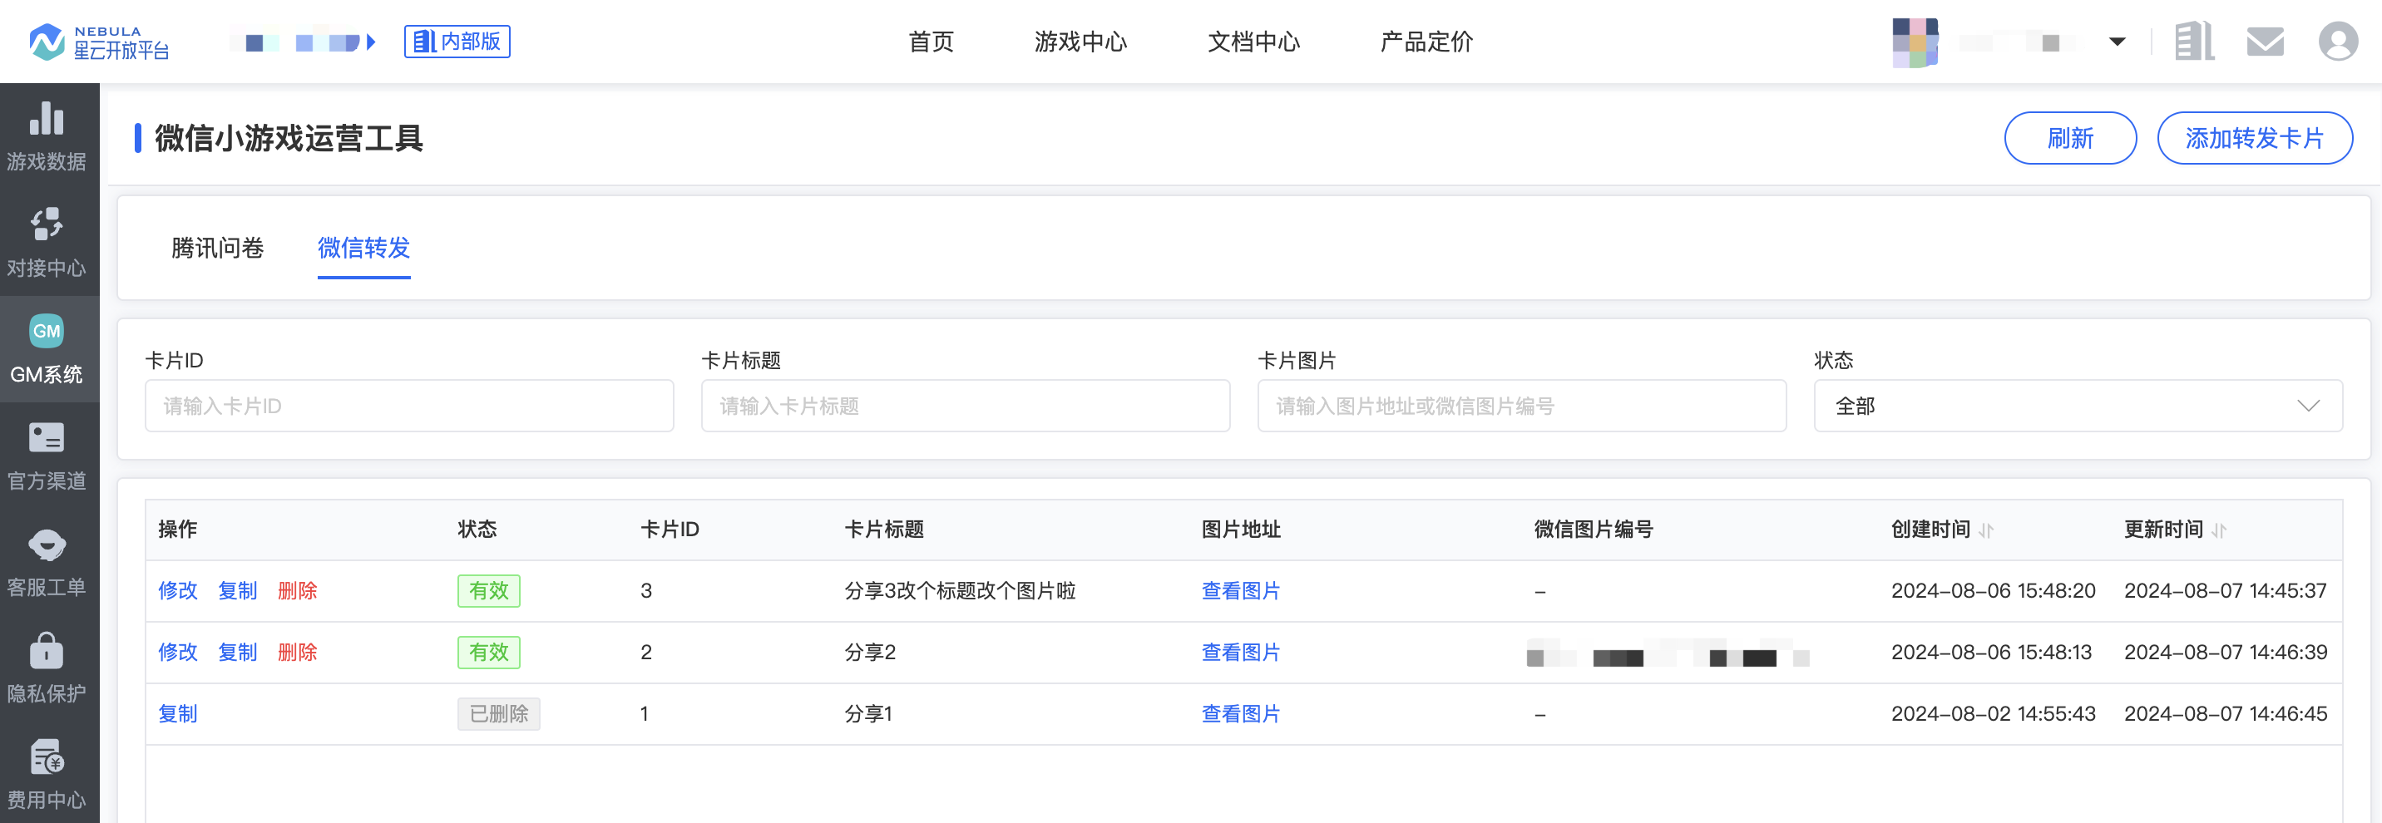2382x823 pixels.
Task: Focus the 卡片标题 input field
Action: [x=966, y=406]
